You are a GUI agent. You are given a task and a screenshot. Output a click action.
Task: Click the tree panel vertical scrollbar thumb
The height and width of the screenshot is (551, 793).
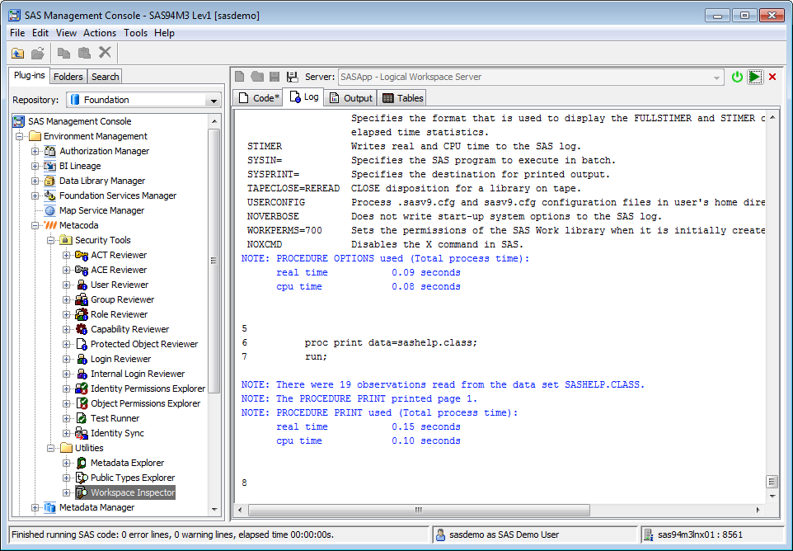(x=214, y=261)
